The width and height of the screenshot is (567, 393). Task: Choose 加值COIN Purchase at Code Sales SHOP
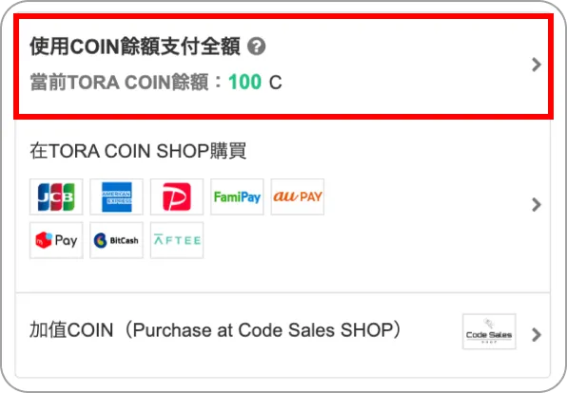coord(216,330)
